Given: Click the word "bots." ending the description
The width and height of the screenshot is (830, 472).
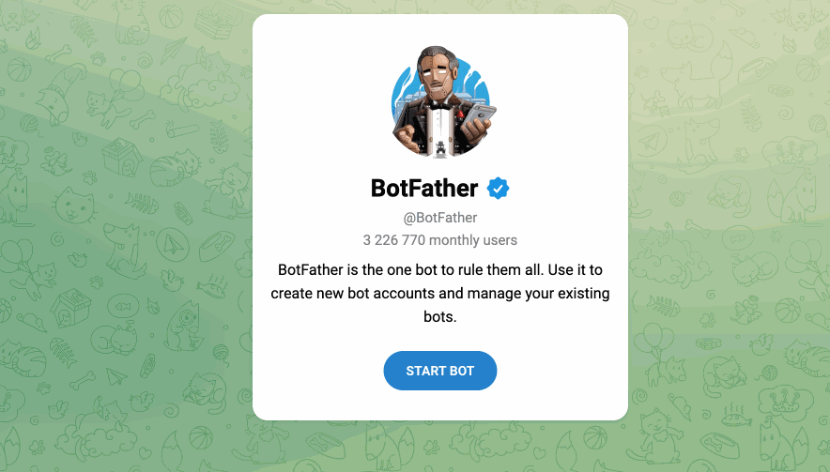Looking at the screenshot, I should click(439, 317).
